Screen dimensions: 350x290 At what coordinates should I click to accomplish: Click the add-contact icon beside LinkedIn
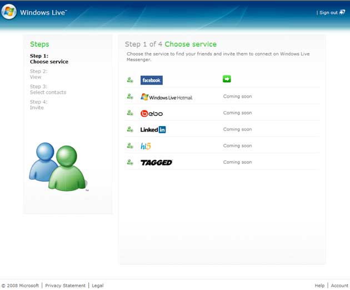click(x=130, y=129)
